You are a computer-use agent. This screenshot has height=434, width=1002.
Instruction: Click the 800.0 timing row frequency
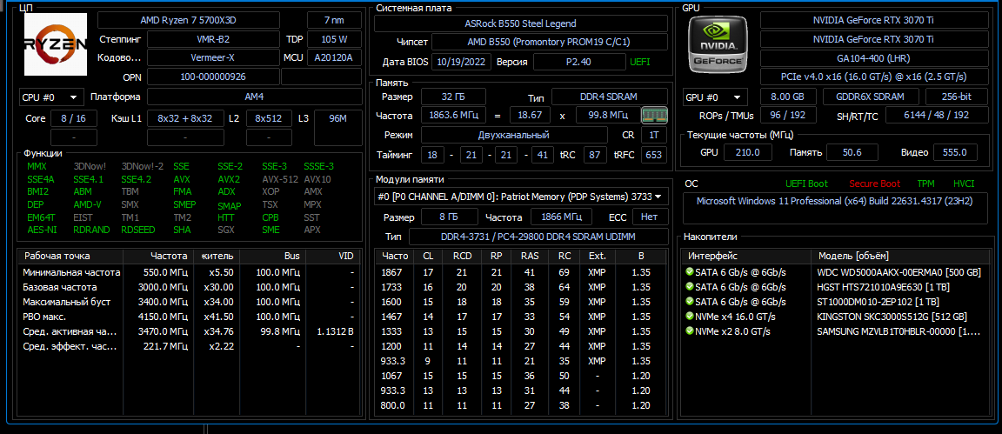(x=393, y=405)
